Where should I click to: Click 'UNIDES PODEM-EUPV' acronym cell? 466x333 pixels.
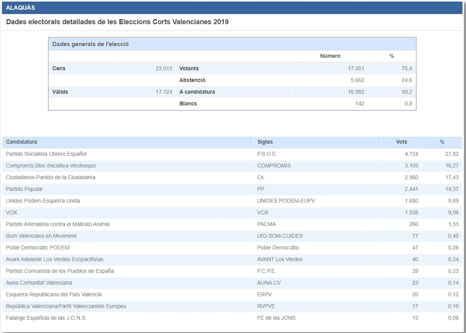(x=286, y=201)
